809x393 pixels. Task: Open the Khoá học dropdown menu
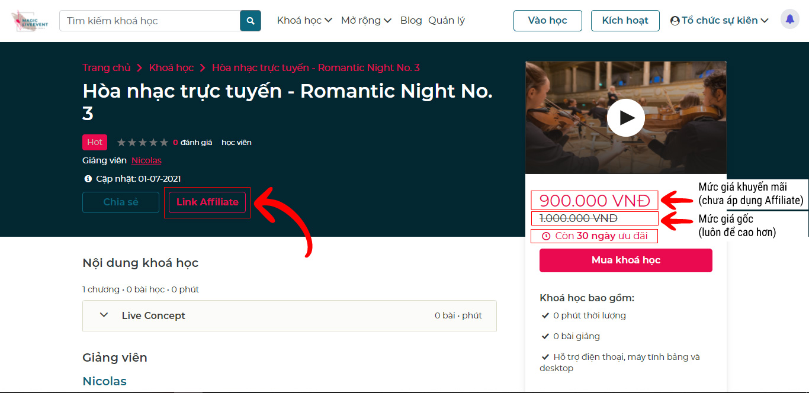304,21
